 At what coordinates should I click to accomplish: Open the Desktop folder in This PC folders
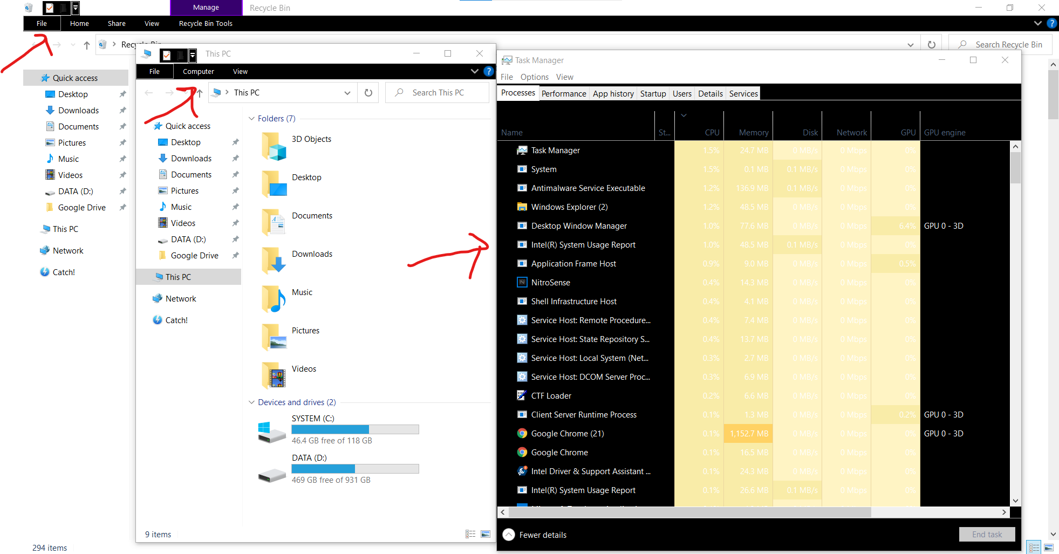pyautogui.click(x=274, y=184)
